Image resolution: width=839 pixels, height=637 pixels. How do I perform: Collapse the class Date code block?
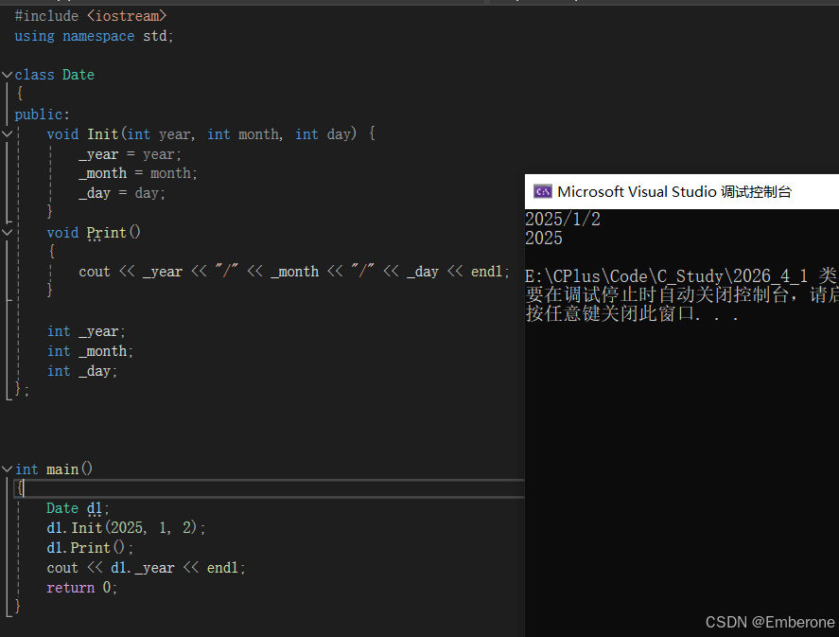[x=7, y=75]
